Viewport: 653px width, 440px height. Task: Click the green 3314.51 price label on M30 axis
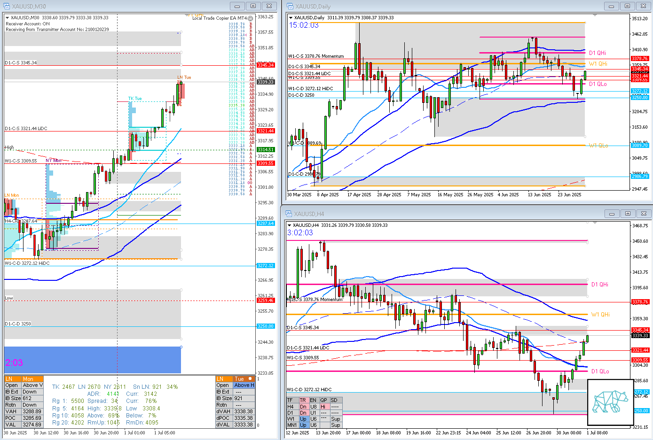click(x=266, y=150)
